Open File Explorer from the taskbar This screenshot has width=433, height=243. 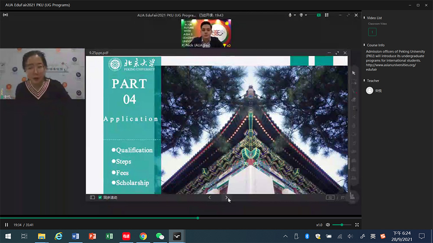click(42, 236)
